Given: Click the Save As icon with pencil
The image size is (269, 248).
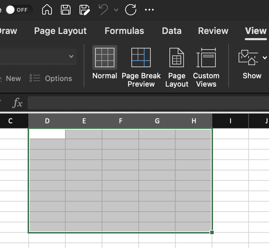Looking at the screenshot, I should point(84,10).
